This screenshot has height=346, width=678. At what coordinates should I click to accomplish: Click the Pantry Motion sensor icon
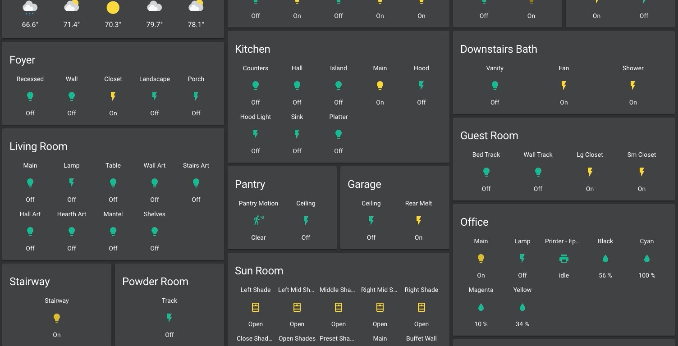click(x=258, y=220)
